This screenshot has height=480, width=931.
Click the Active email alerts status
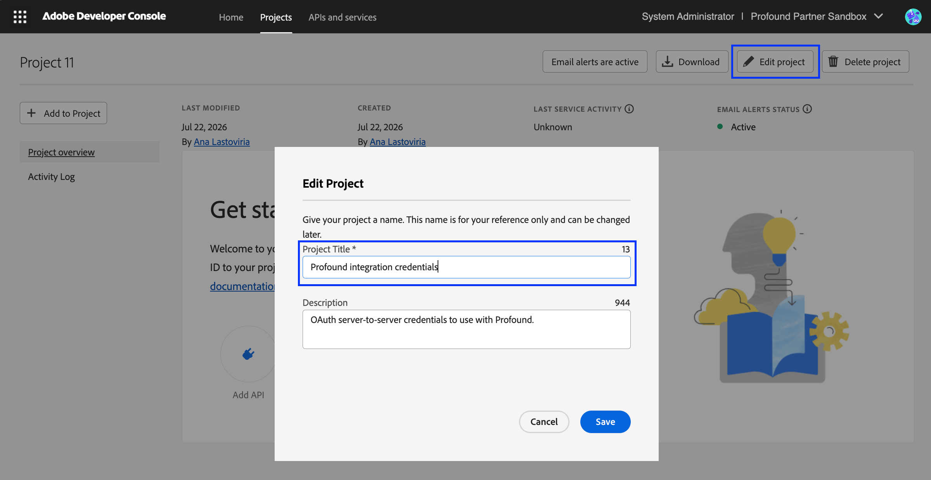point(743,127)
